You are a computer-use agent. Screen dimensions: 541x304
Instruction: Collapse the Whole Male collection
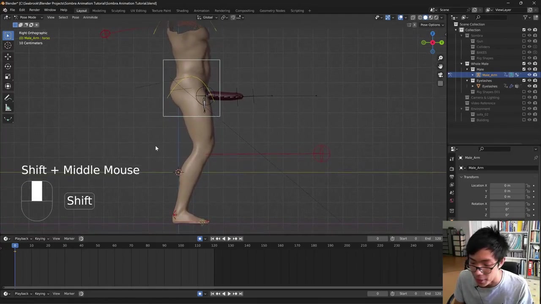point(462,64)
